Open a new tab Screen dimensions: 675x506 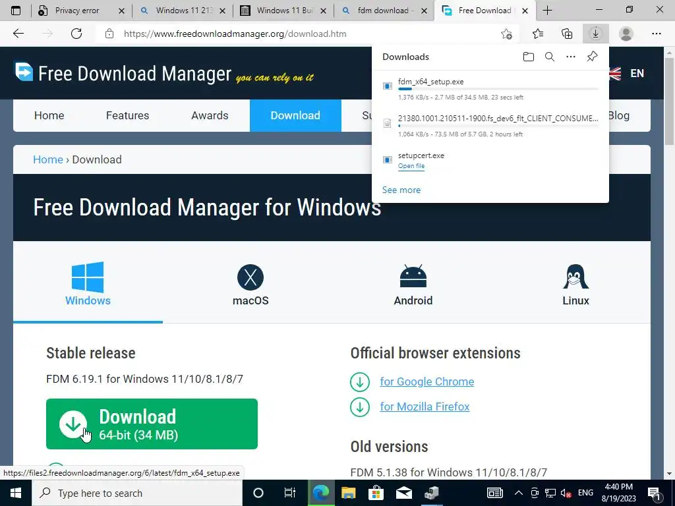(547, 11)
